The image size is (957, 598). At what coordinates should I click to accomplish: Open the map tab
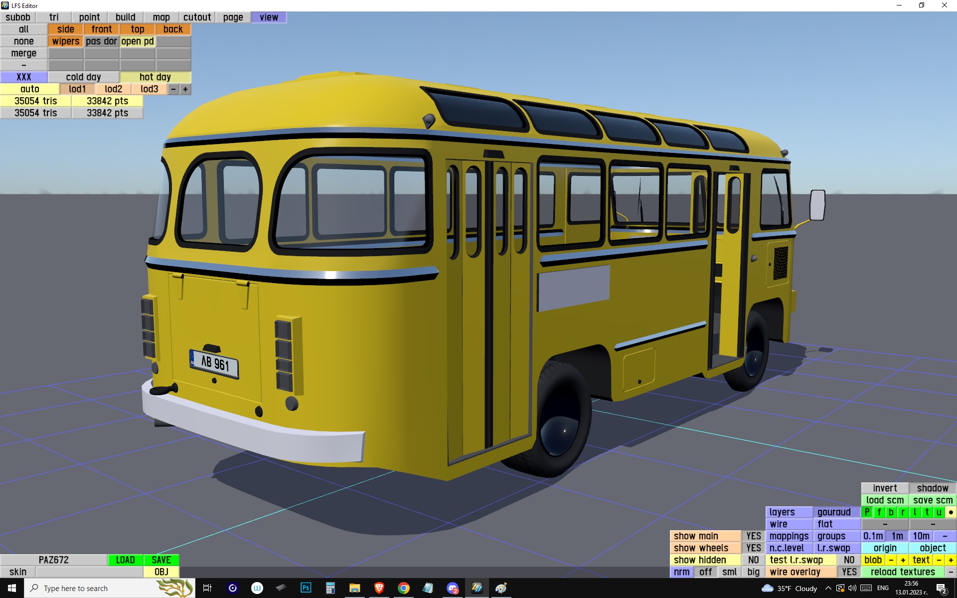point(161,17)
